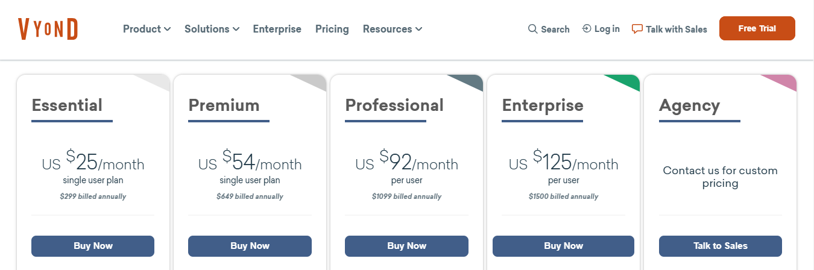This screenshot has height=270, width=814.
Task: Choose Buy Now under Professional plan
Action: point(406,246)
